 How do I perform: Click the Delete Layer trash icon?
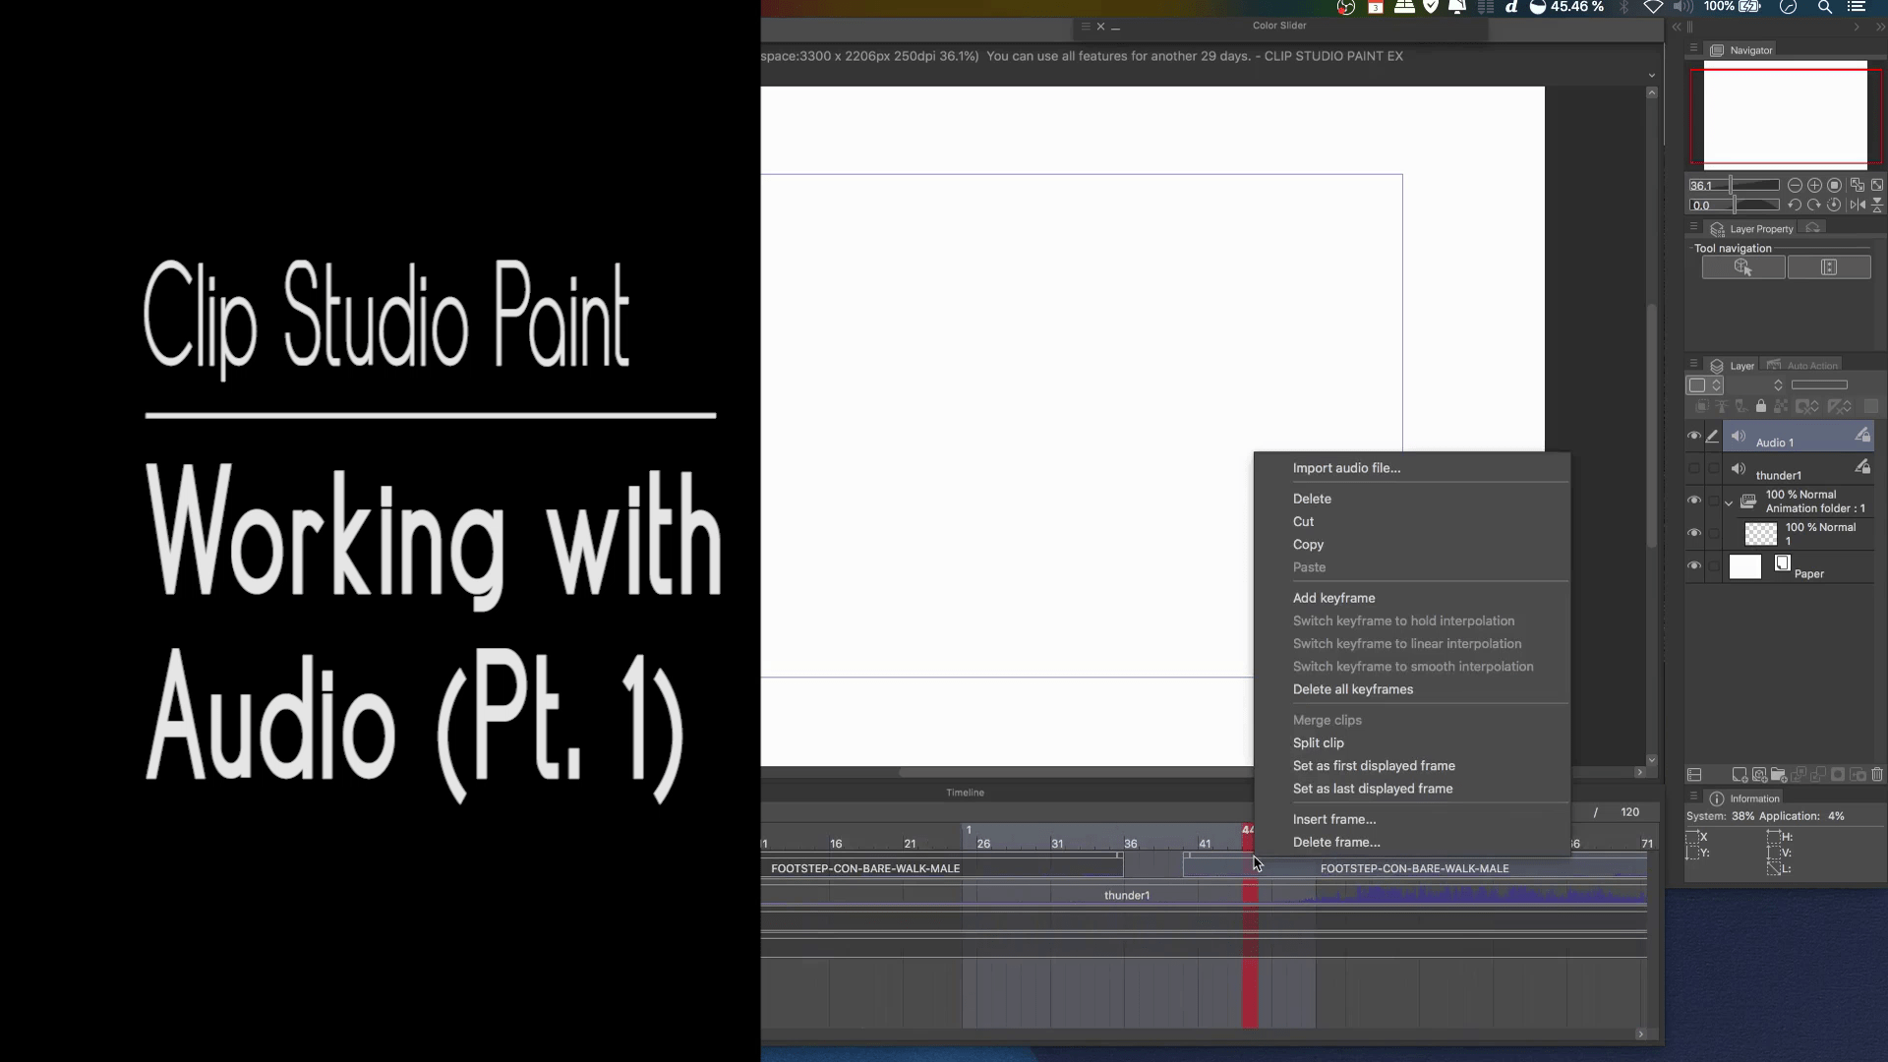(1877, 775)
